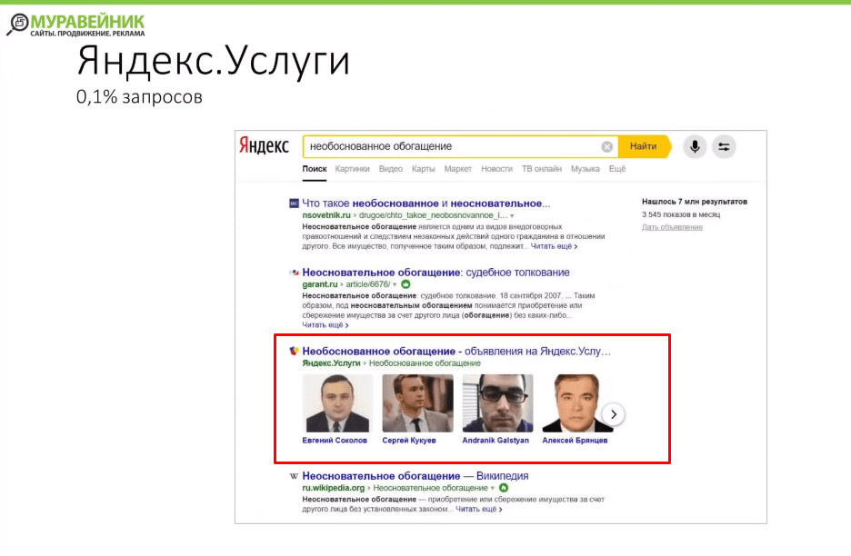Expand ru.wikipedia.org URL dropdown arrow
The width and height of the screenshot is (851, 556).
point(492,488)
